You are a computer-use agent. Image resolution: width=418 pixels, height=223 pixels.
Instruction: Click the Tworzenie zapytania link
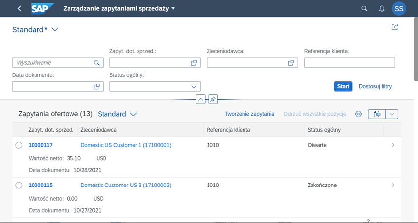[249, 114]
